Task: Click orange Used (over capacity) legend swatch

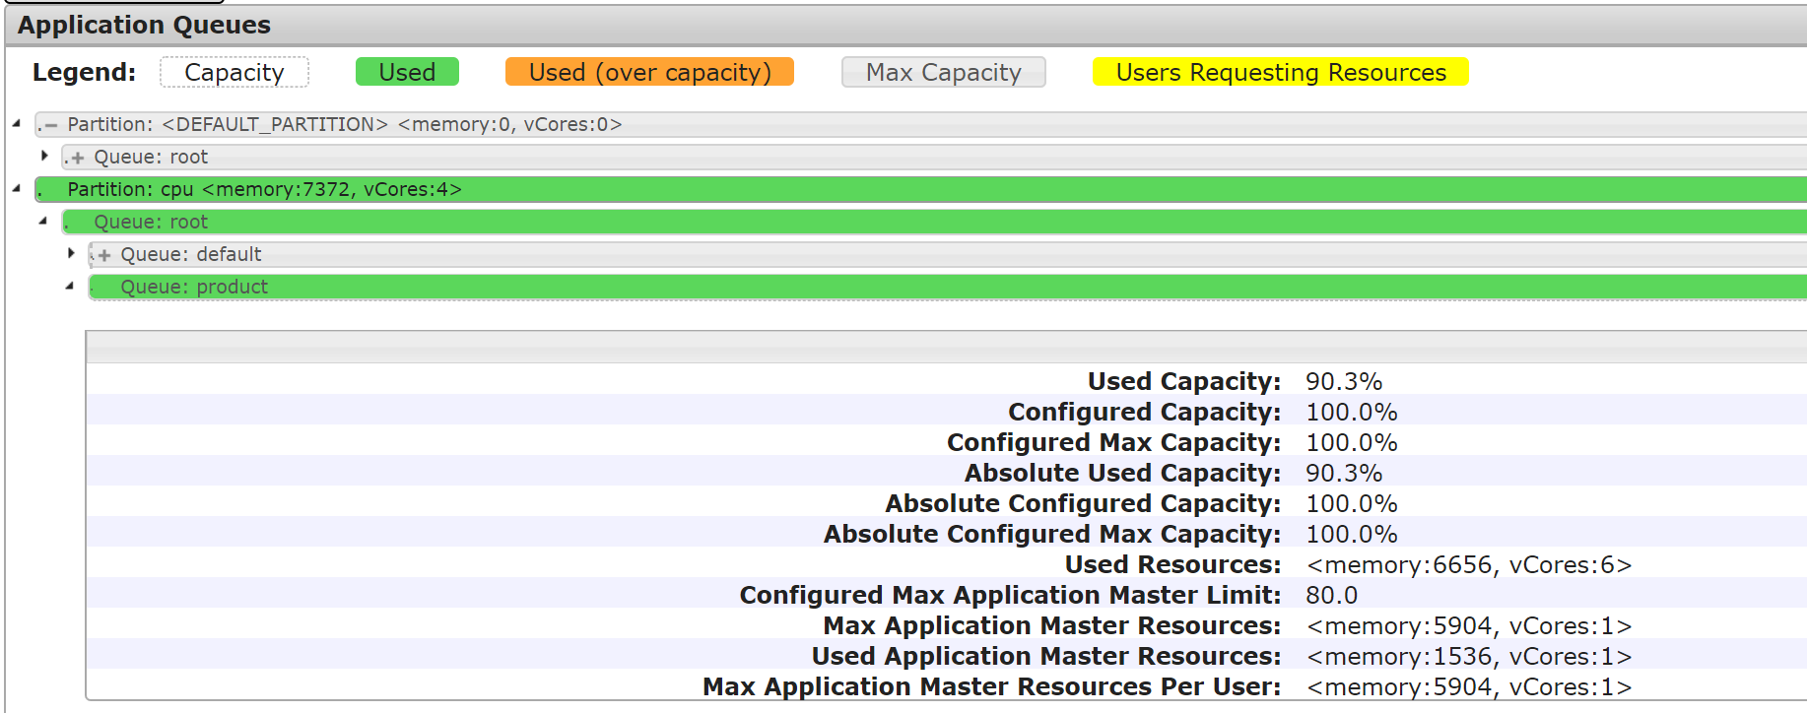Action: tap(649, 73)
